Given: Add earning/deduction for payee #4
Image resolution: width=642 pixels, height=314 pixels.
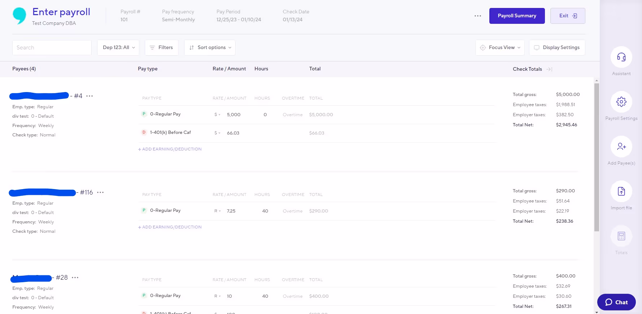Looking at the screenshot, I should click(x=170, y=149).
